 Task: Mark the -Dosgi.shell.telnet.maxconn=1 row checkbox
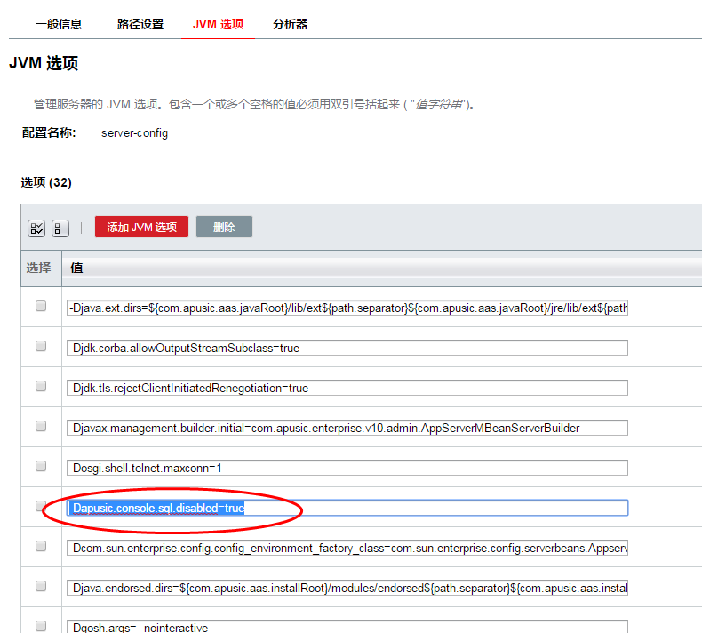[41, 467]
